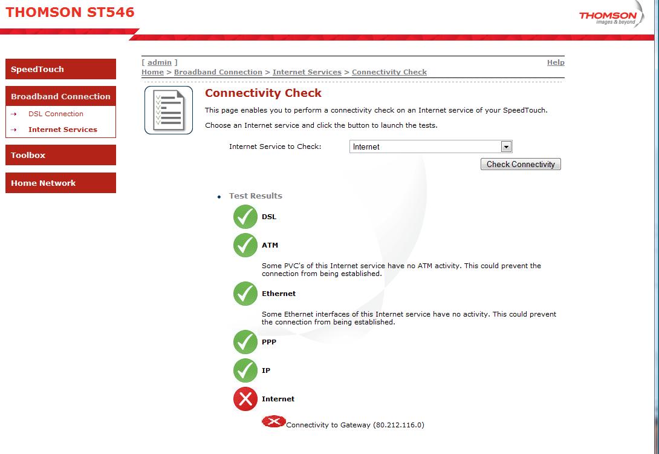This screenshot has height=454, width=659.
Task: Click the red X icon beside Internet
Action: (x=245, y=399)
